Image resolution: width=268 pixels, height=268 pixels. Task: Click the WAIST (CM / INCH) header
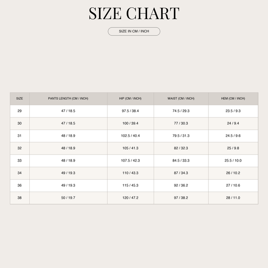coord(181,99)
